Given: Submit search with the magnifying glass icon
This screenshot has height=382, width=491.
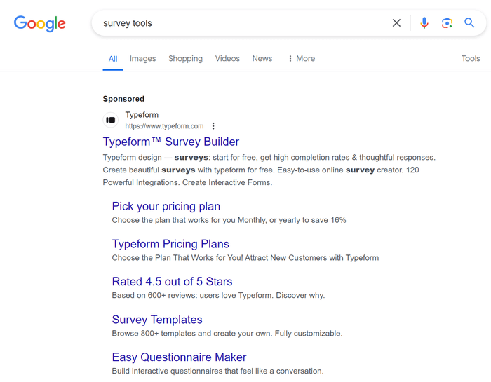Looking at the screenshot, I should 469,23.
